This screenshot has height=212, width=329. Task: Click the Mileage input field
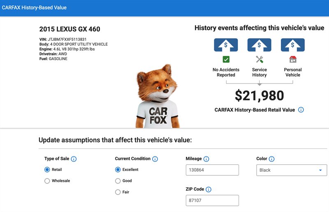click(212, 170)
